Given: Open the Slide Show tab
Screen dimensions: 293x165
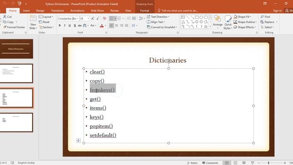Looking at the screenshot, I should tap(97, 11).
